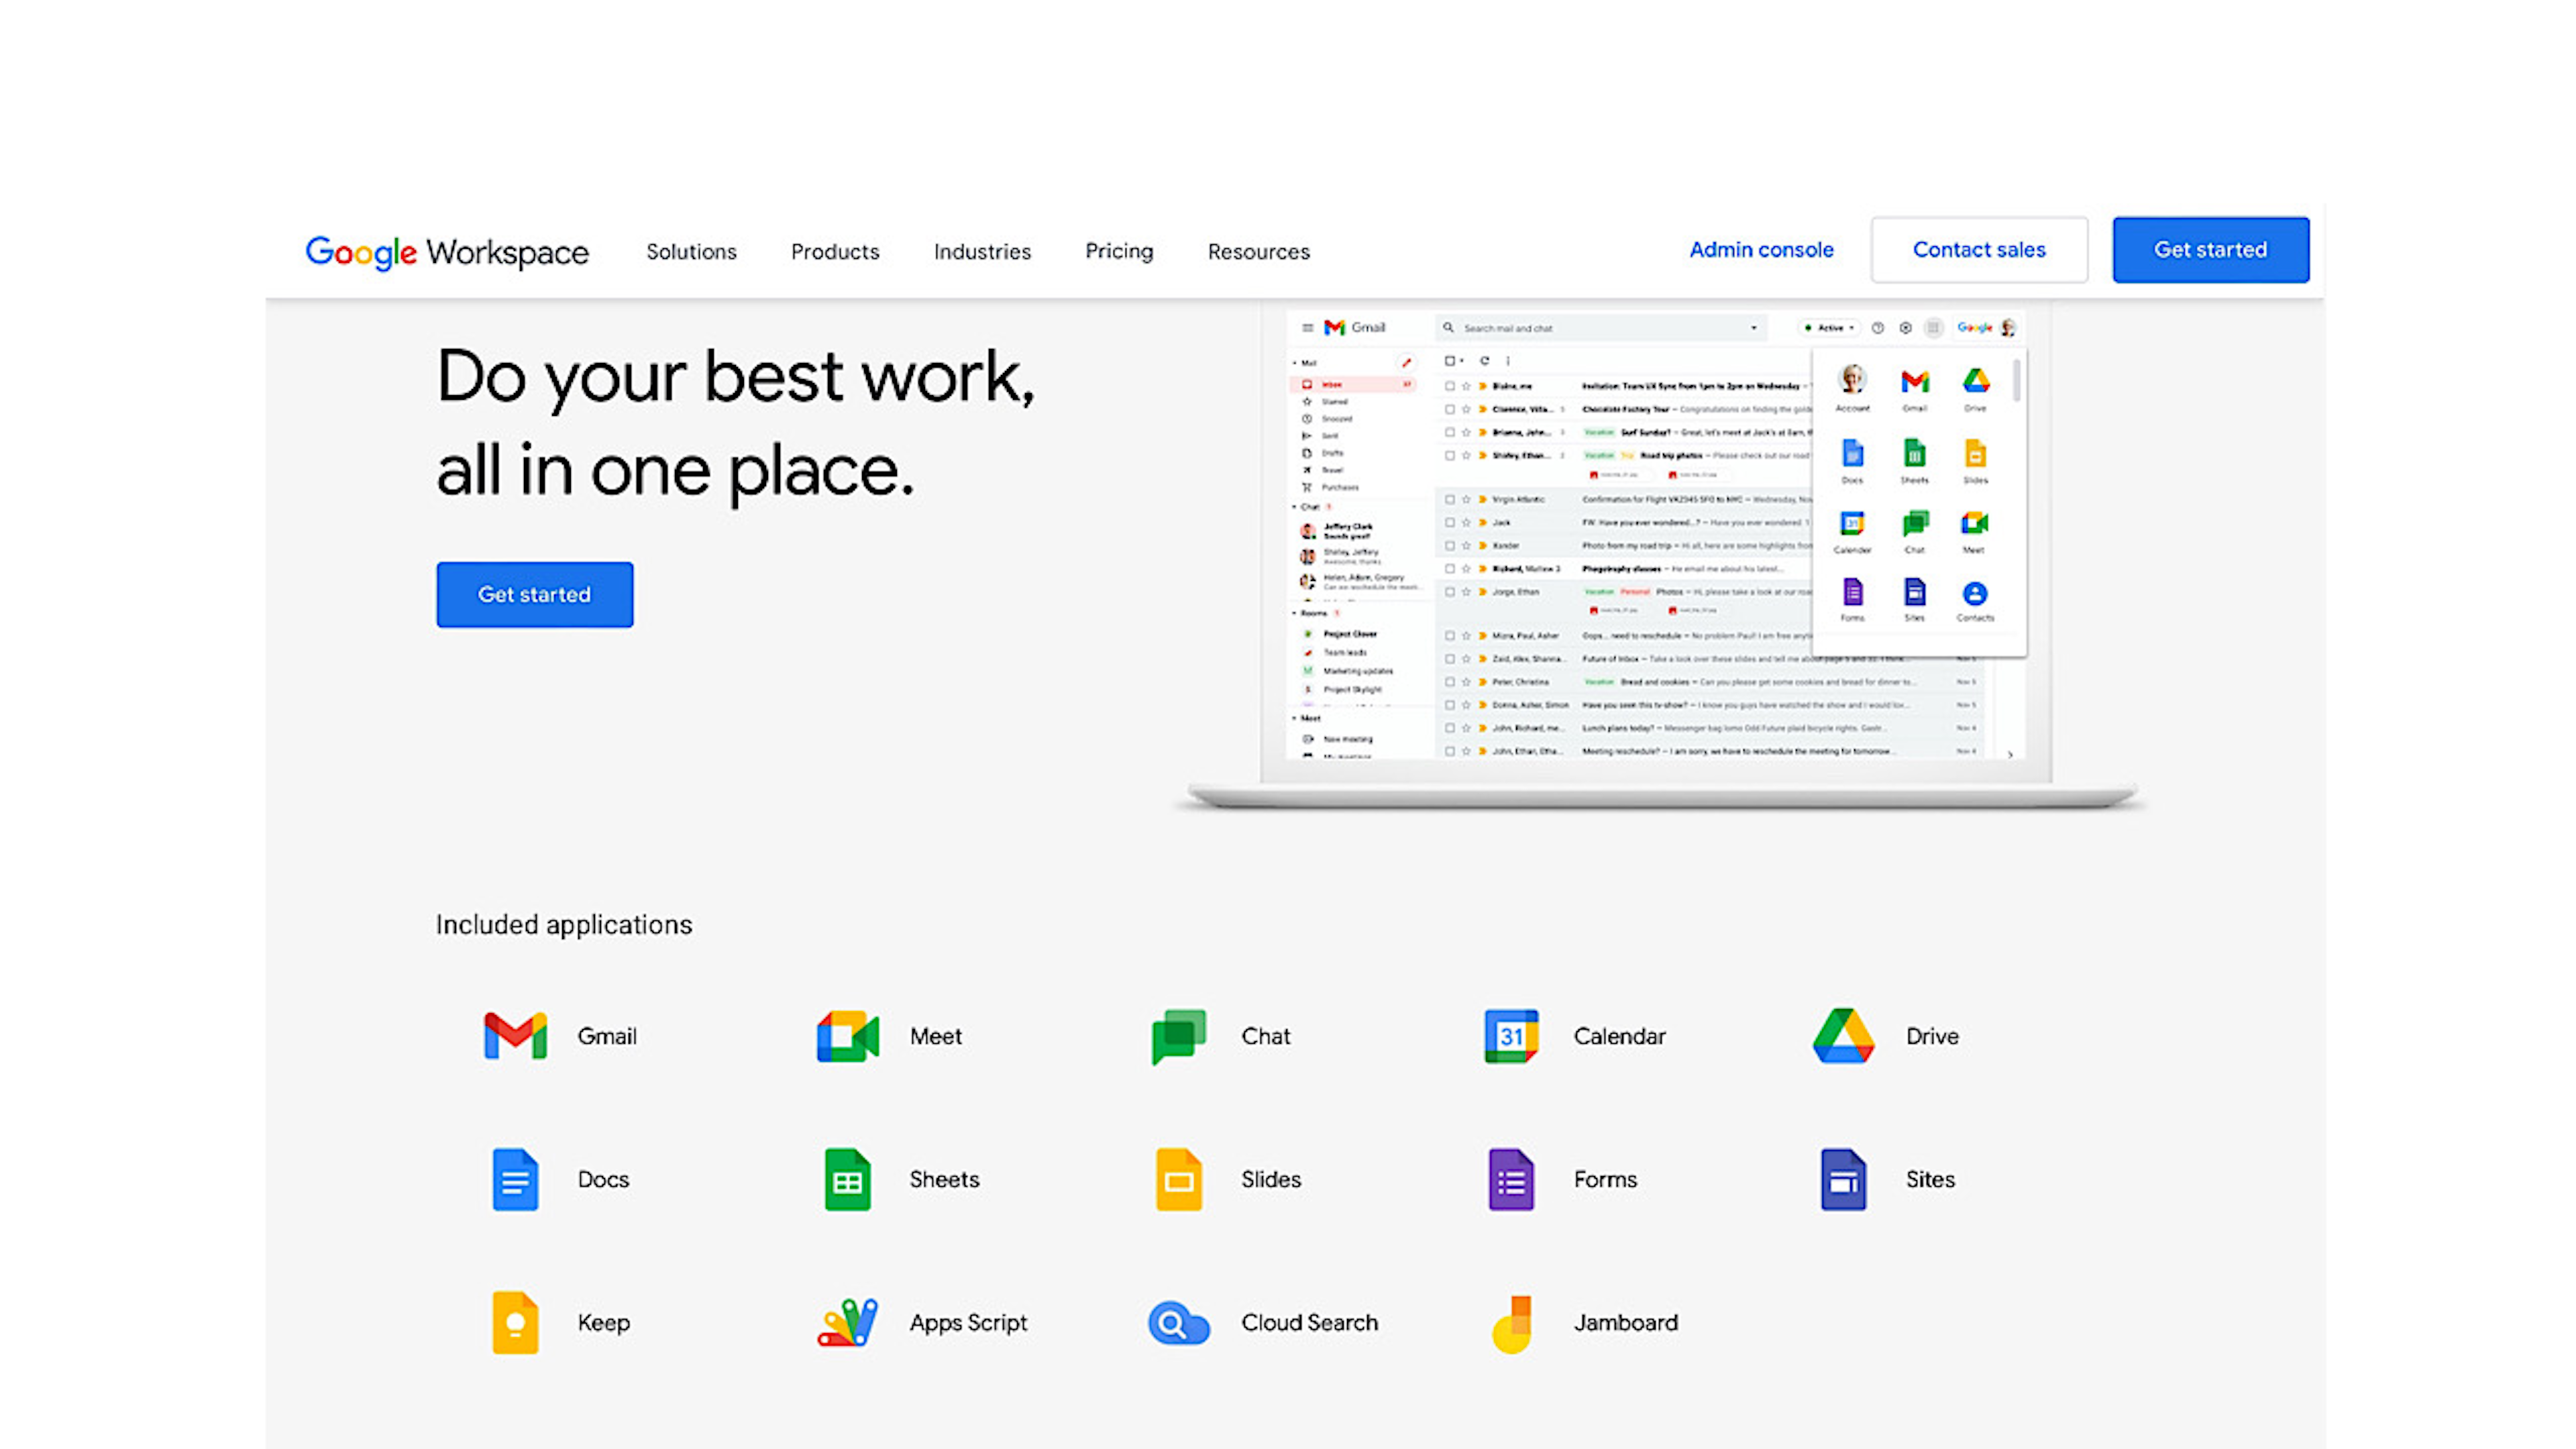Collapse the Mail section in Gmail sidebar
The height and width of the screenshot is (1449, 2576).
[1295, 363]
